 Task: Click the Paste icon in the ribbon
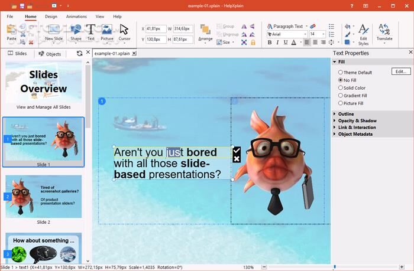pos(11,31)
